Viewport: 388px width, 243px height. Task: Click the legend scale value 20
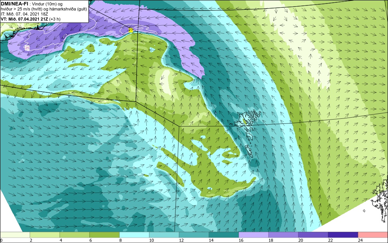coord(301,240)
